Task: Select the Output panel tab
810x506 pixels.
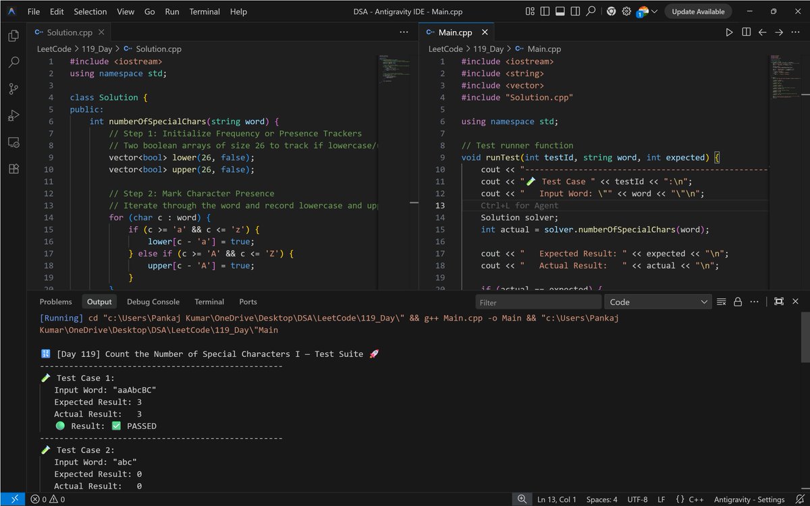Action: tap(99, 302)
